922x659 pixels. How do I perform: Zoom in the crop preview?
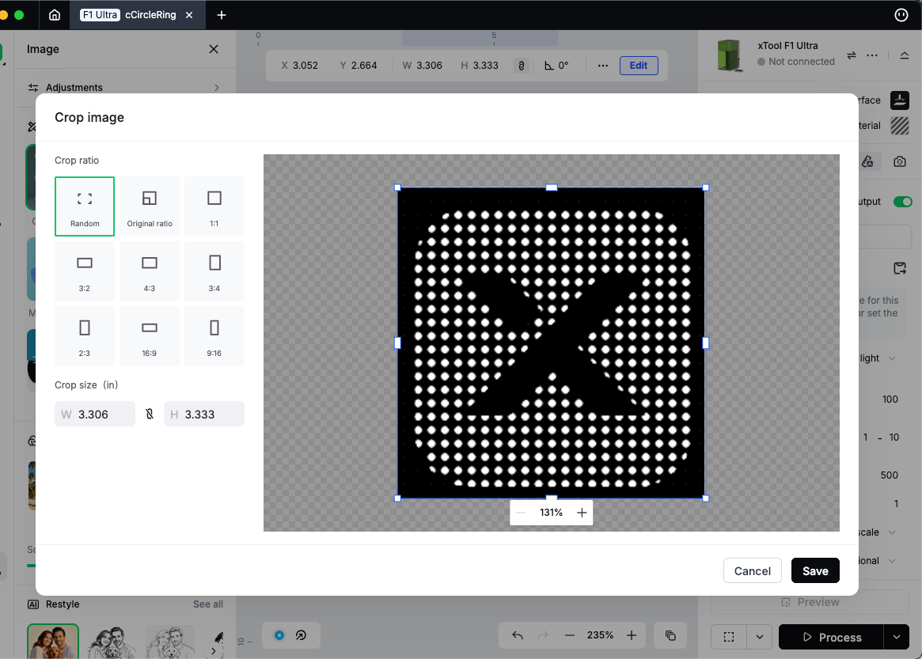click(582, 513)
